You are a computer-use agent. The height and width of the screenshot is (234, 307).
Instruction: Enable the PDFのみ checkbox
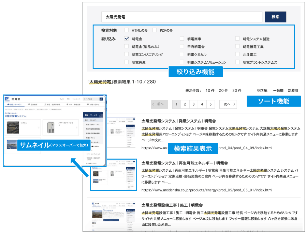pyautogui.click(x=155, y=30)
